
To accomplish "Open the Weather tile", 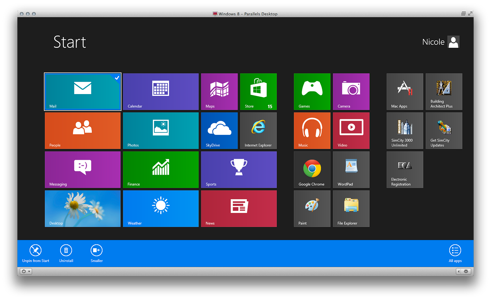I will click(x=161, y=209).
